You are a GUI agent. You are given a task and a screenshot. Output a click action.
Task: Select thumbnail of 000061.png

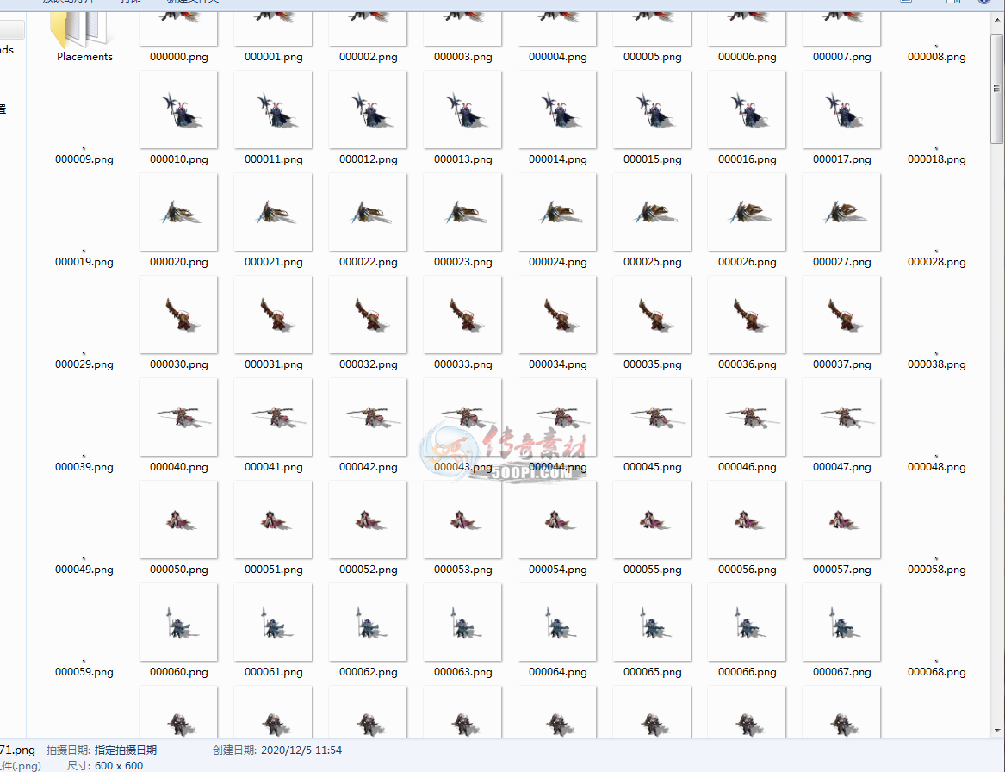pos(273,623)
